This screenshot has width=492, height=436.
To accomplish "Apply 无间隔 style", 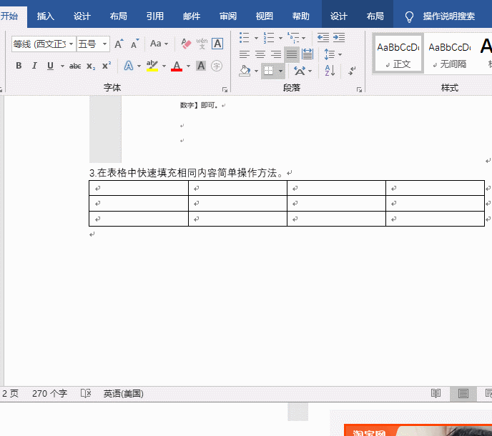I will 450,54.
